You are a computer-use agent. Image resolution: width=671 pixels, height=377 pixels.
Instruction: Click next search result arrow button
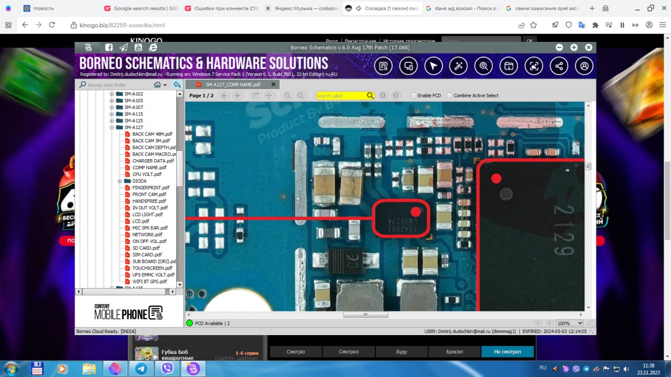[396, 96]
